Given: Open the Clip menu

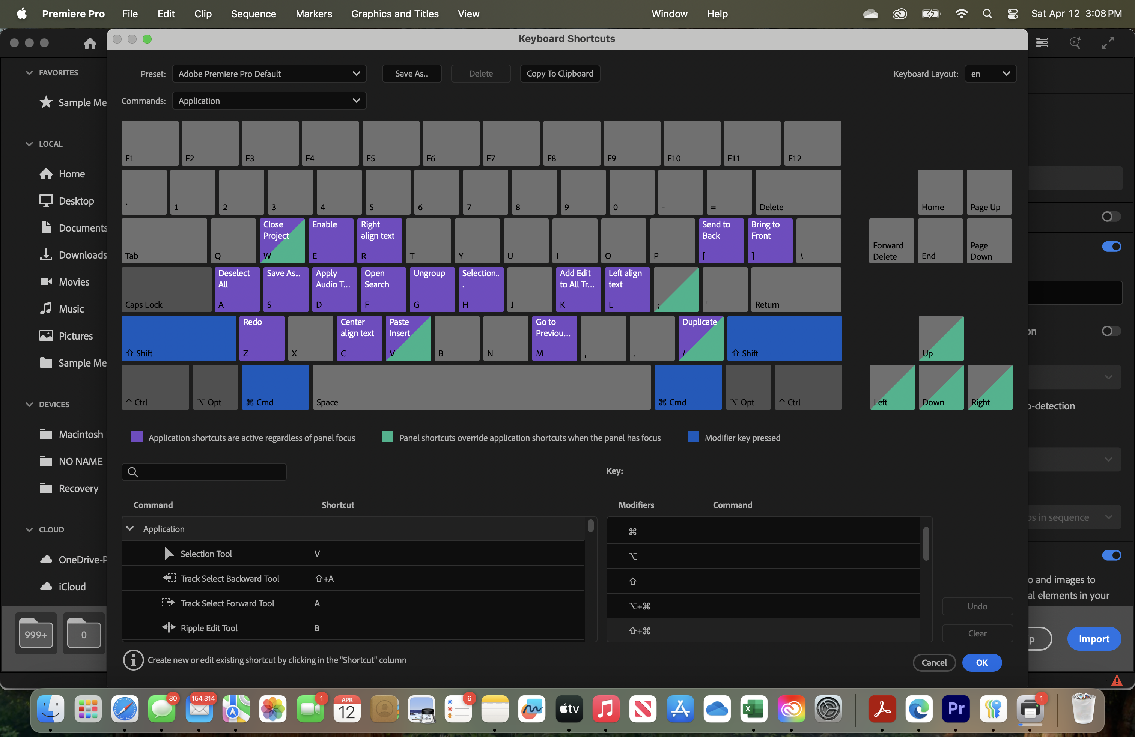Looking at the screenshot, I should point(203,14).
